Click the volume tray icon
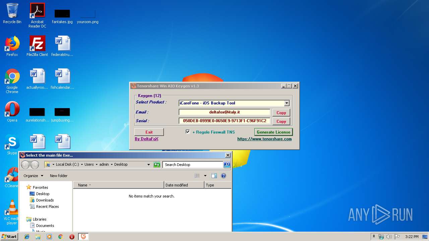 389,237
